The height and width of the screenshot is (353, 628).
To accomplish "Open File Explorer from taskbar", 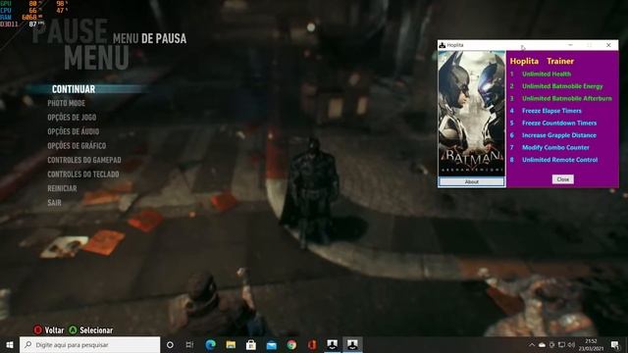I will click(x=231, y=344).
